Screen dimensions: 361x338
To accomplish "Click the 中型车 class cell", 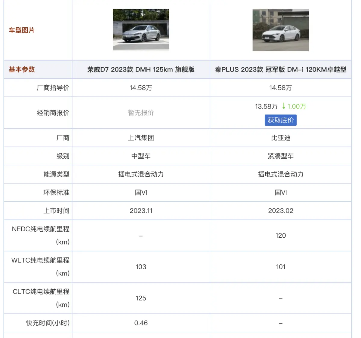I will (x=141, y=156).
